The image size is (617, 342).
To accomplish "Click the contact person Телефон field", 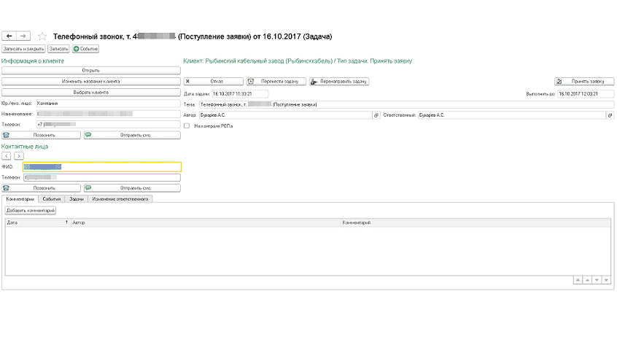I will pyautogui.click(x=102, y=177).
